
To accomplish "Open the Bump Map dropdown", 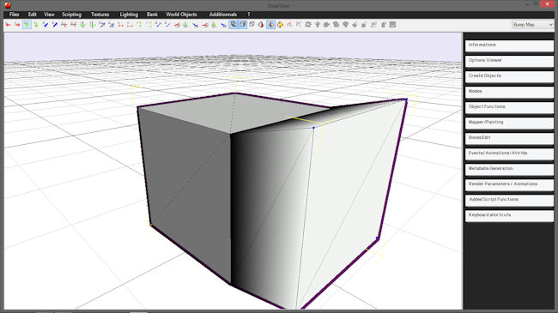I will [x=532, y=25].
